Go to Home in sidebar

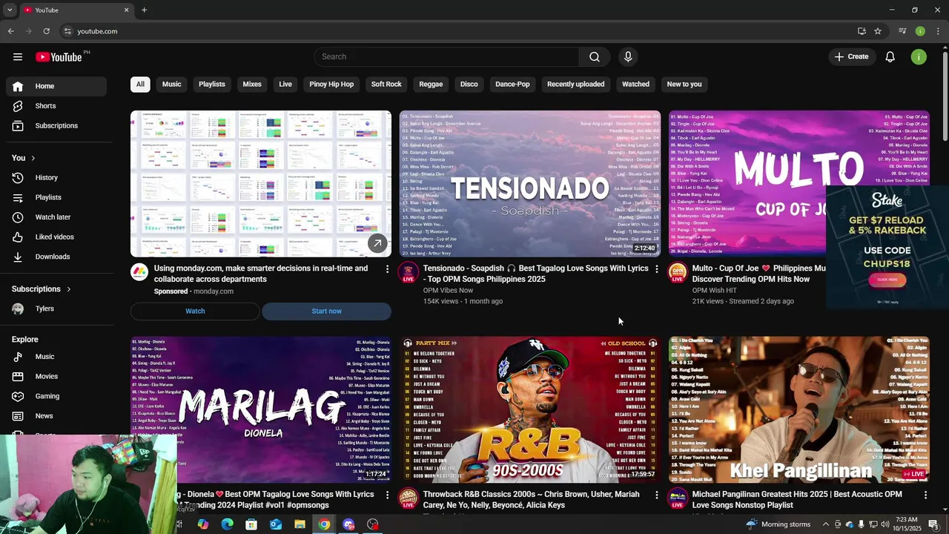[56, 86]
